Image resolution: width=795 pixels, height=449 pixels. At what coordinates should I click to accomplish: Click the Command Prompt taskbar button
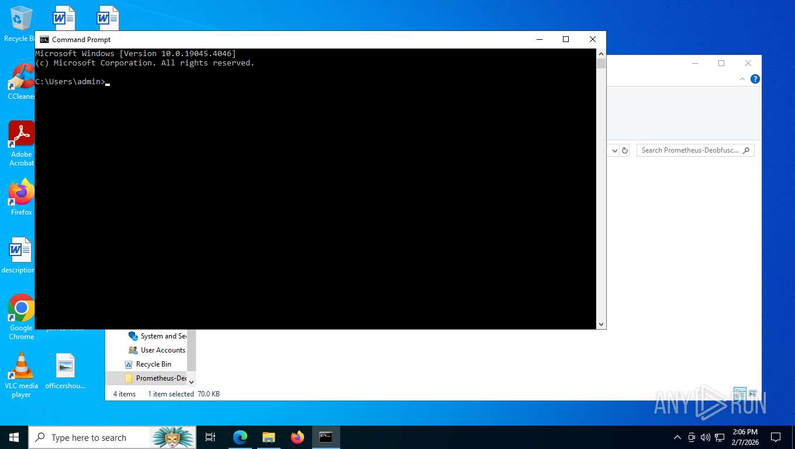[x=326, y=437]
